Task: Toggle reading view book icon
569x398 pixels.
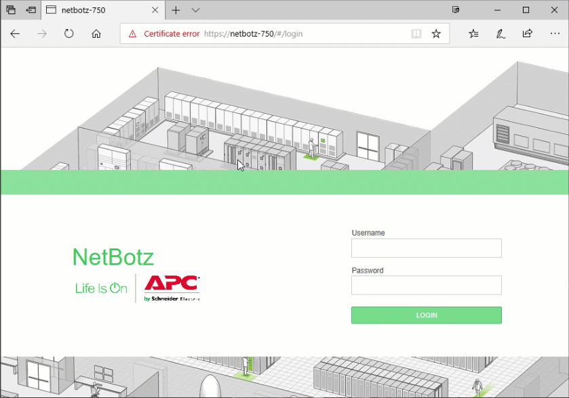Action: (x=416, y=34)
